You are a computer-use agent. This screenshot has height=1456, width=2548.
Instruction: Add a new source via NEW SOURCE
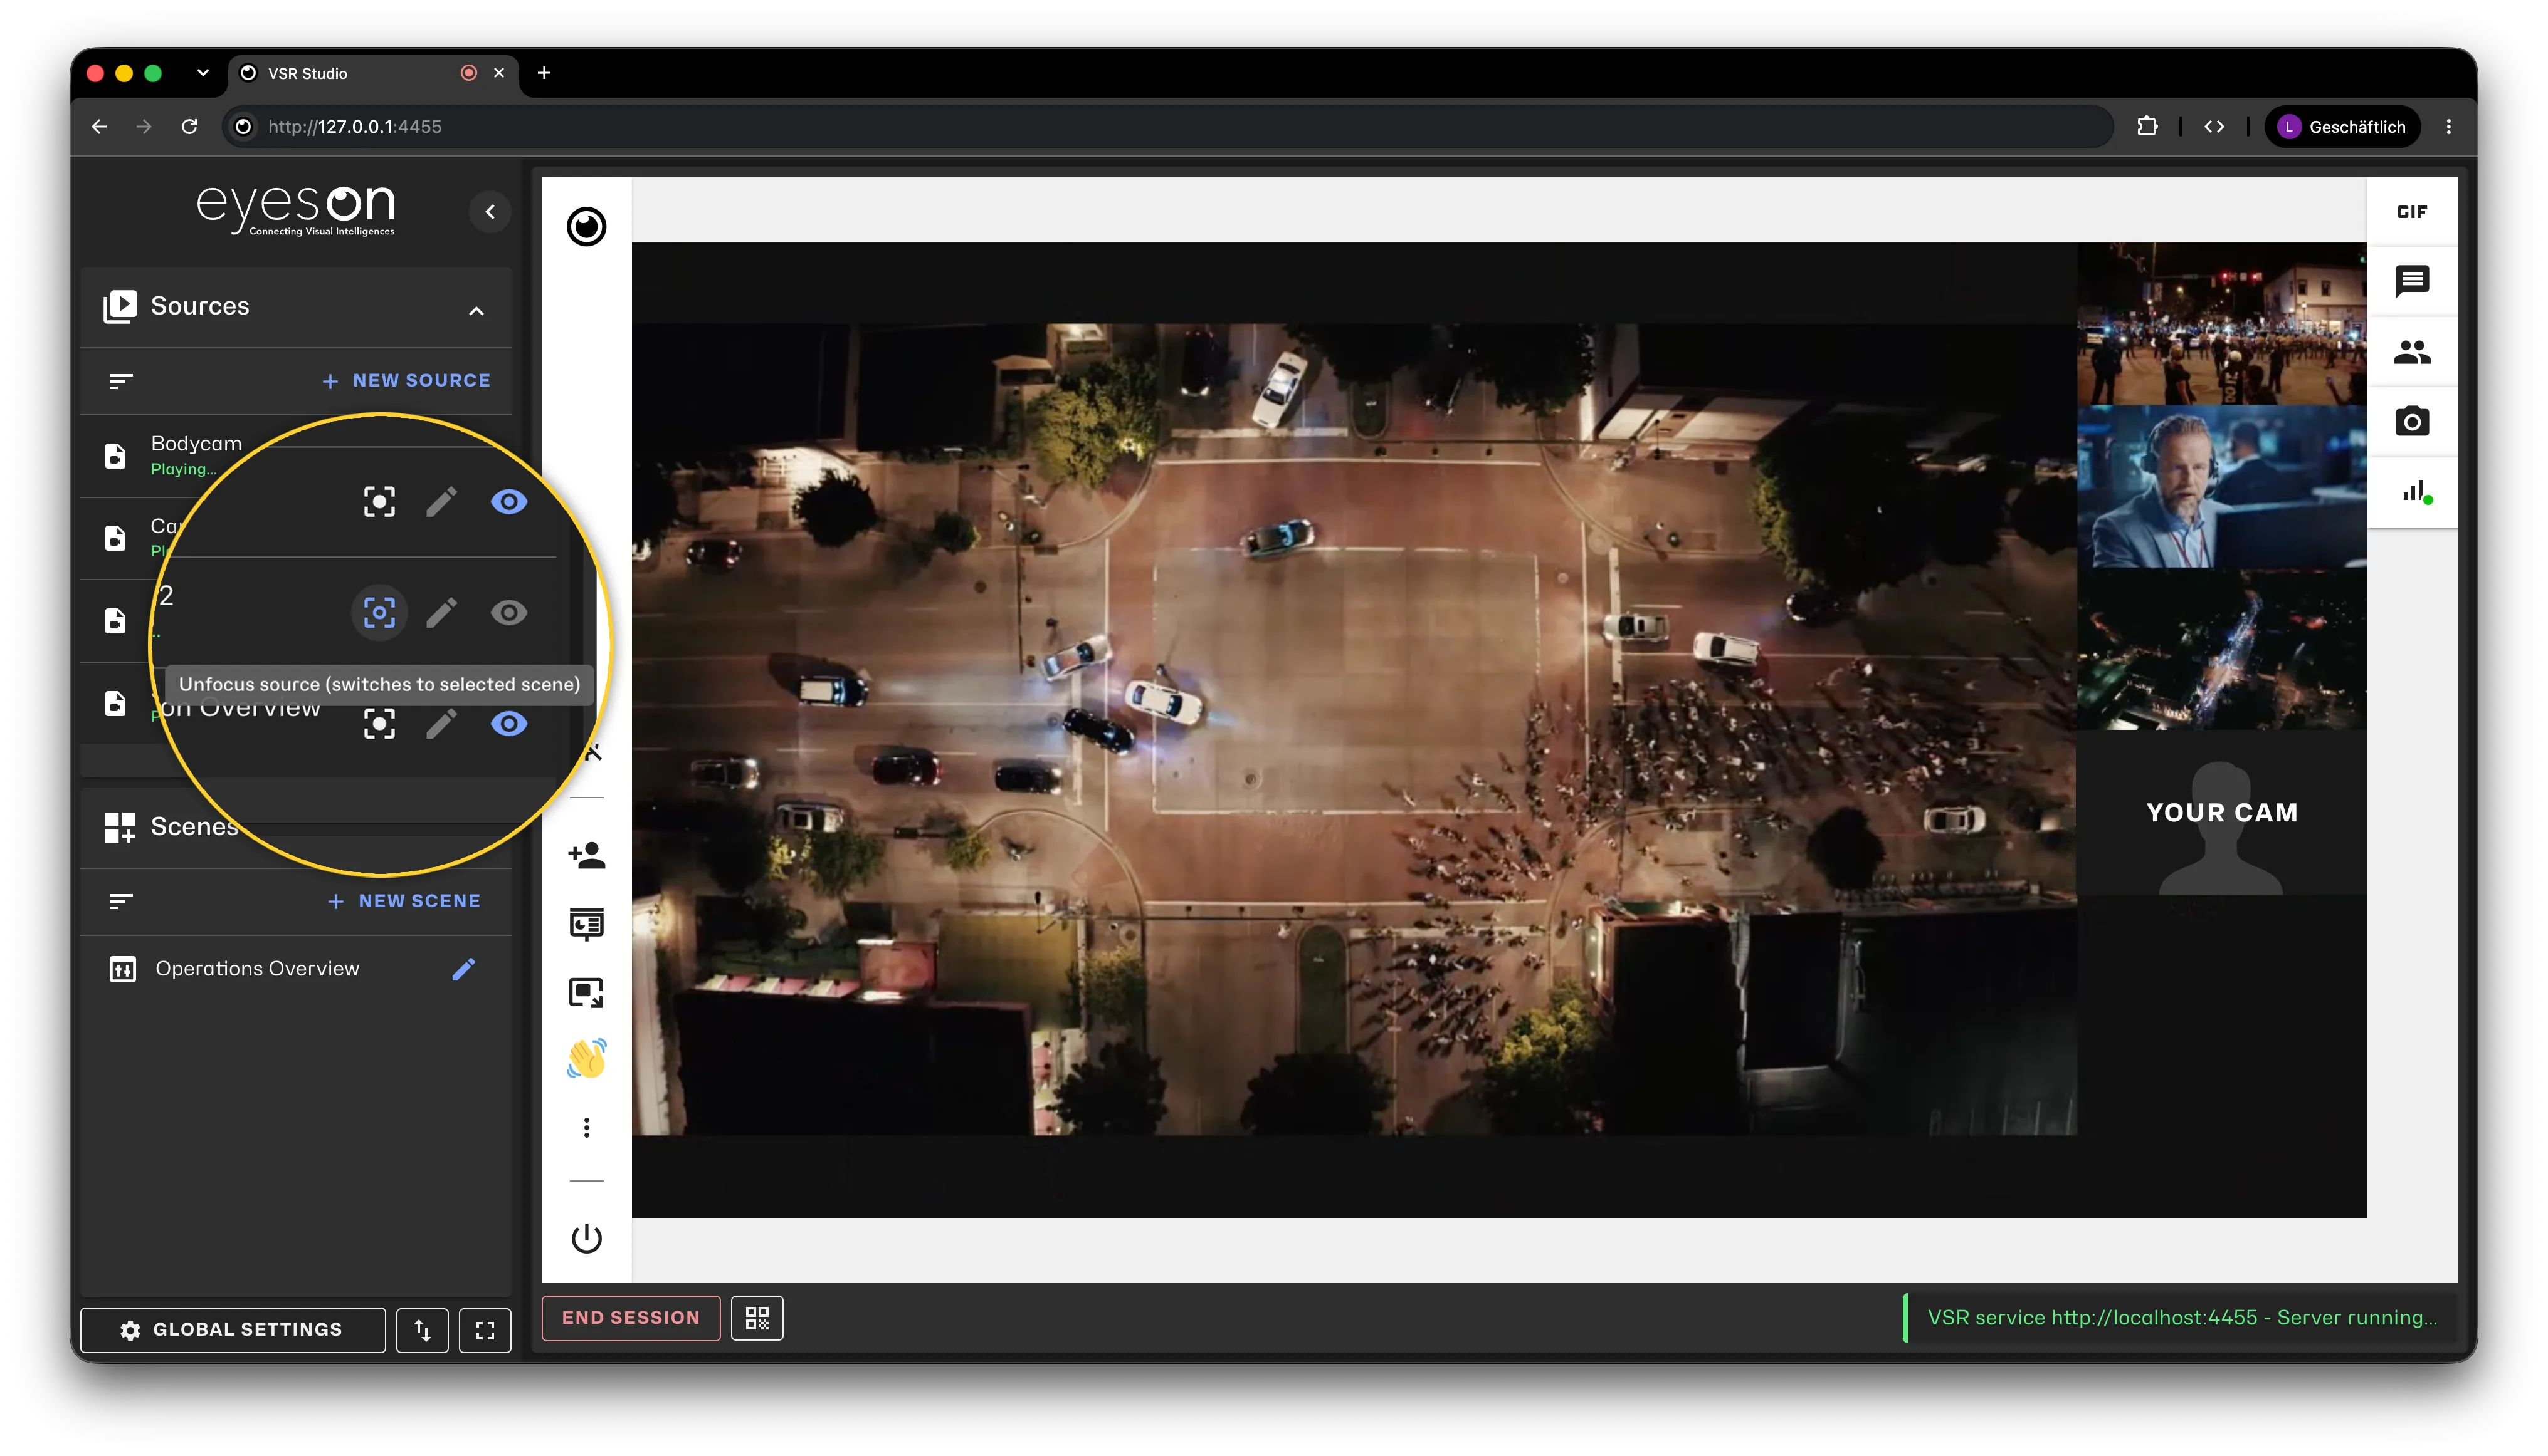408,381
